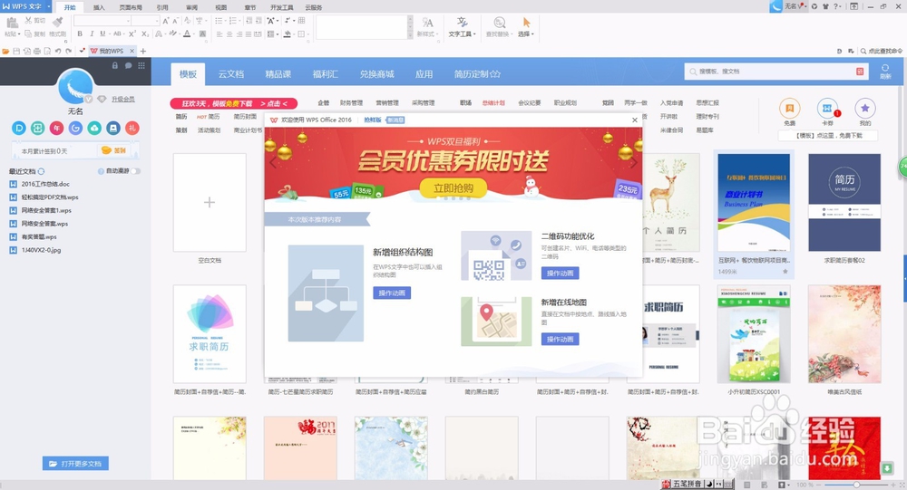The width and height of the screenshot is (907, 490).
Task: Click the grid apps icon in sidebar header
Action: pyautogui.click(x=141, y=66)
